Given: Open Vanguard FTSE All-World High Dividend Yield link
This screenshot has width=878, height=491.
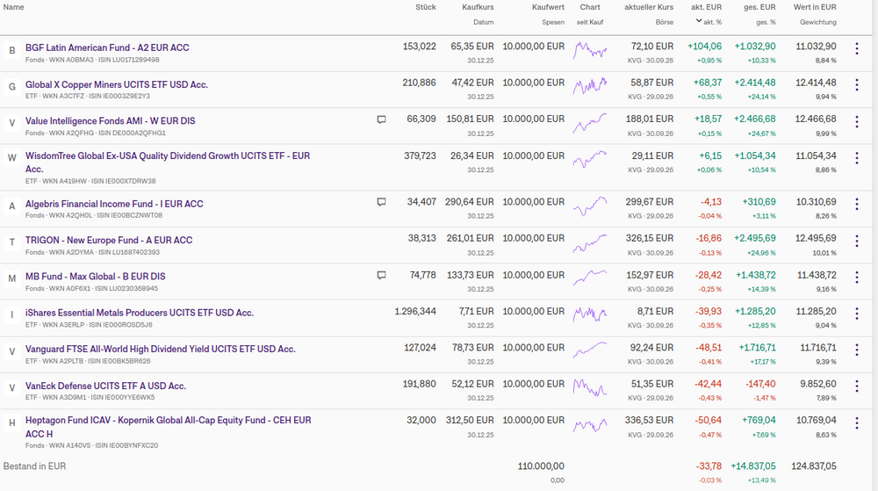Looking at the screenshot, I should pyautogui.click(x=160, y=350).
